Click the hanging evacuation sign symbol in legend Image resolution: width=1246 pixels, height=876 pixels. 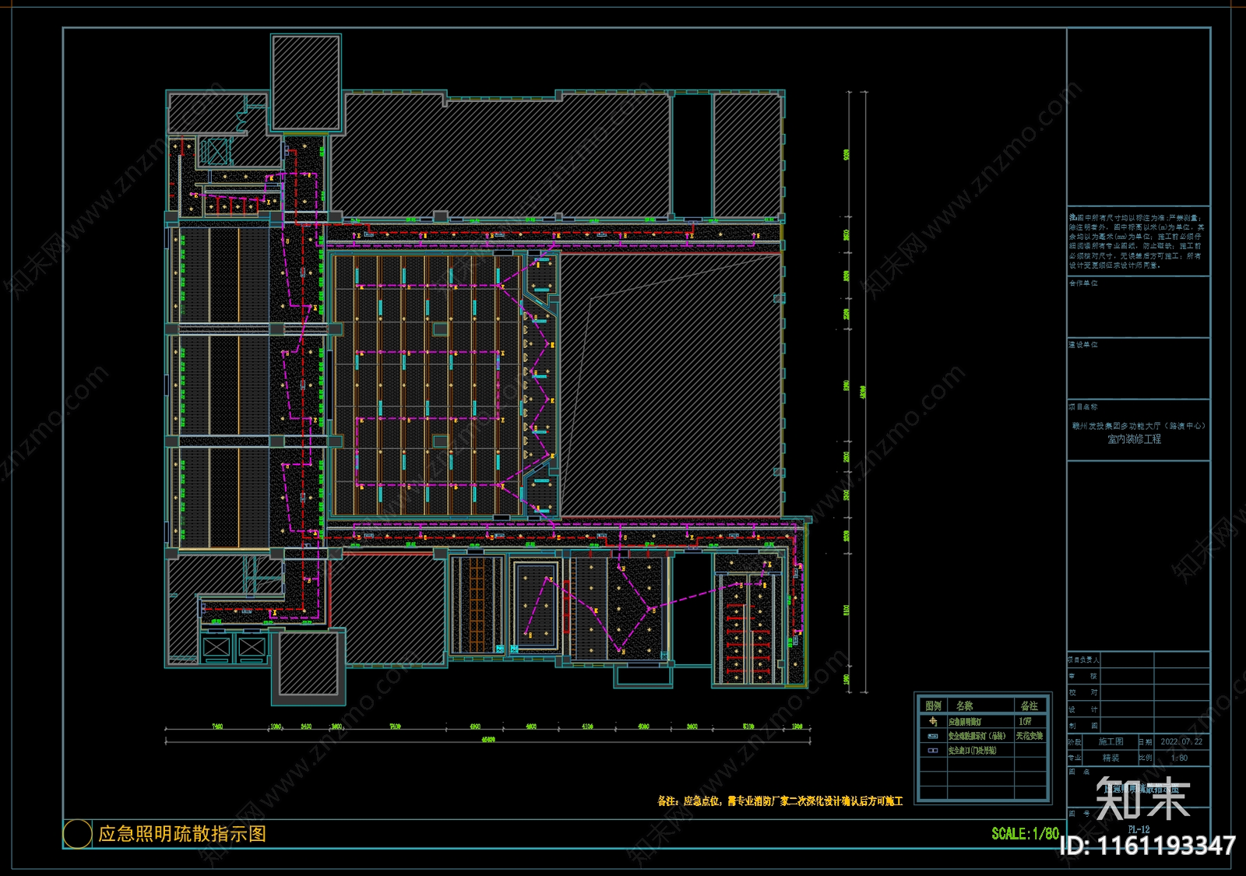(x=932, y=736)
